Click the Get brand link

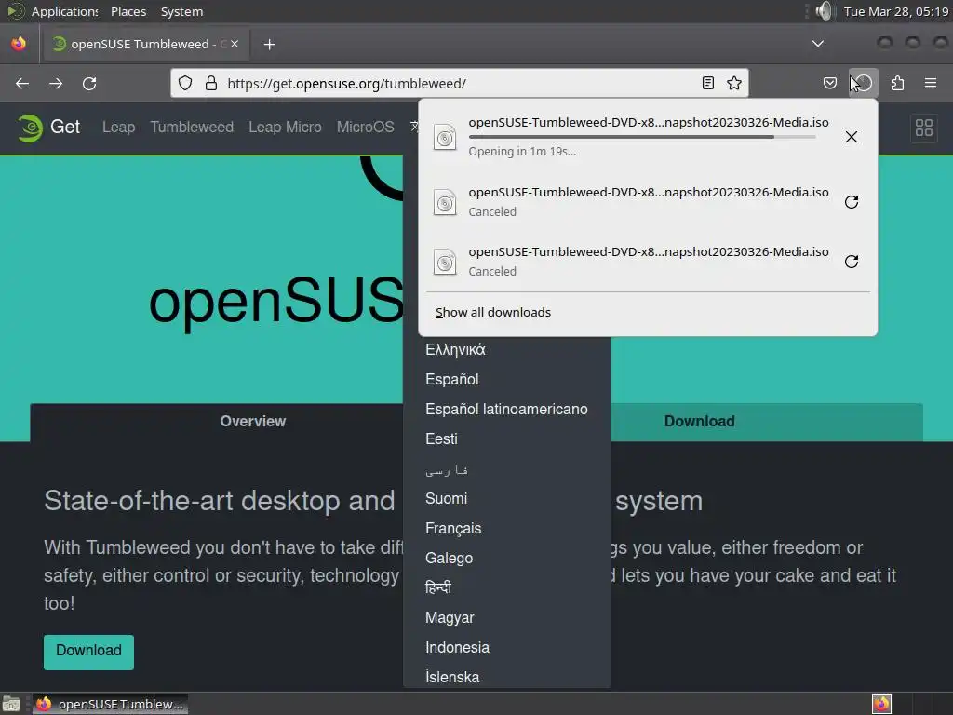pos(65,127)
